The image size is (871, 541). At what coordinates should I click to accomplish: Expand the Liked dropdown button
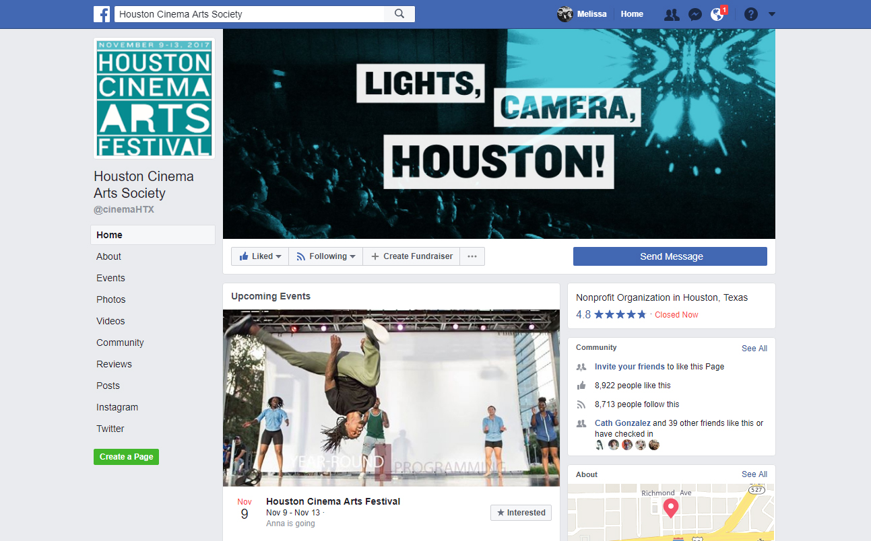tap(260, 256)
